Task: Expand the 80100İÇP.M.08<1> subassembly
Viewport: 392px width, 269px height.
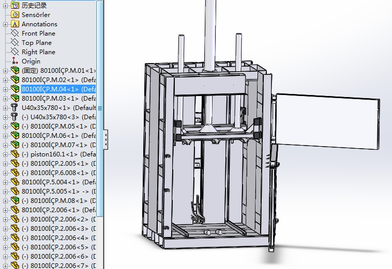Action: 5,201
